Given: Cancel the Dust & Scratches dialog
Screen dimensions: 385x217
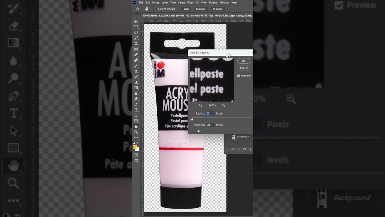Looking at the screenshot, I should tap(244, 68).
